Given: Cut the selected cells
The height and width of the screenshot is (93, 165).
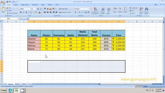Looking at the screenshot, I should click(9, 8).
